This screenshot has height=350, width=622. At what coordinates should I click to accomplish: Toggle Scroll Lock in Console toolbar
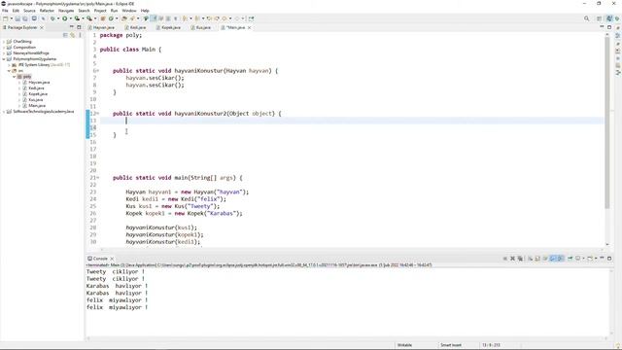(x=537, y=259)
